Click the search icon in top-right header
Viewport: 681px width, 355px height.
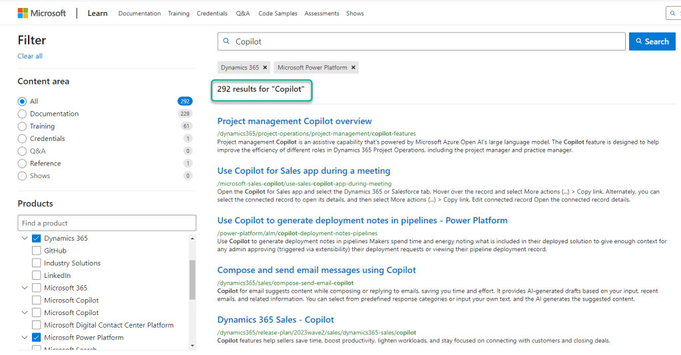(672, 13)
